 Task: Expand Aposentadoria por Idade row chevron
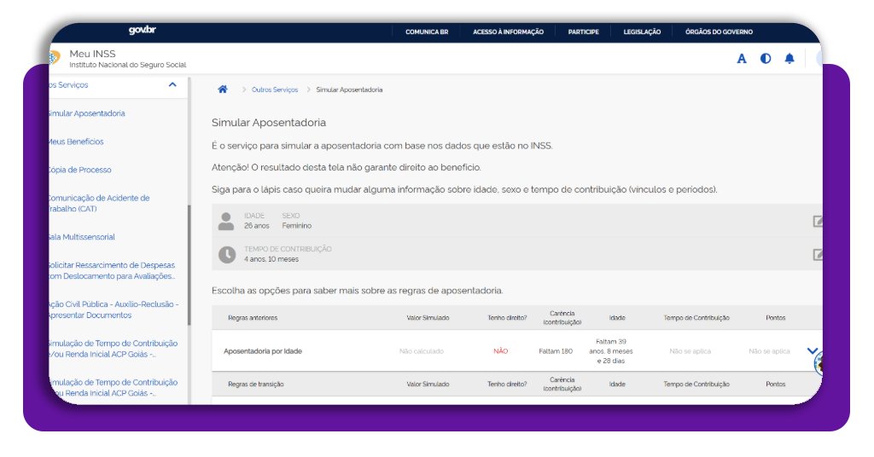(x=813, y=350)
